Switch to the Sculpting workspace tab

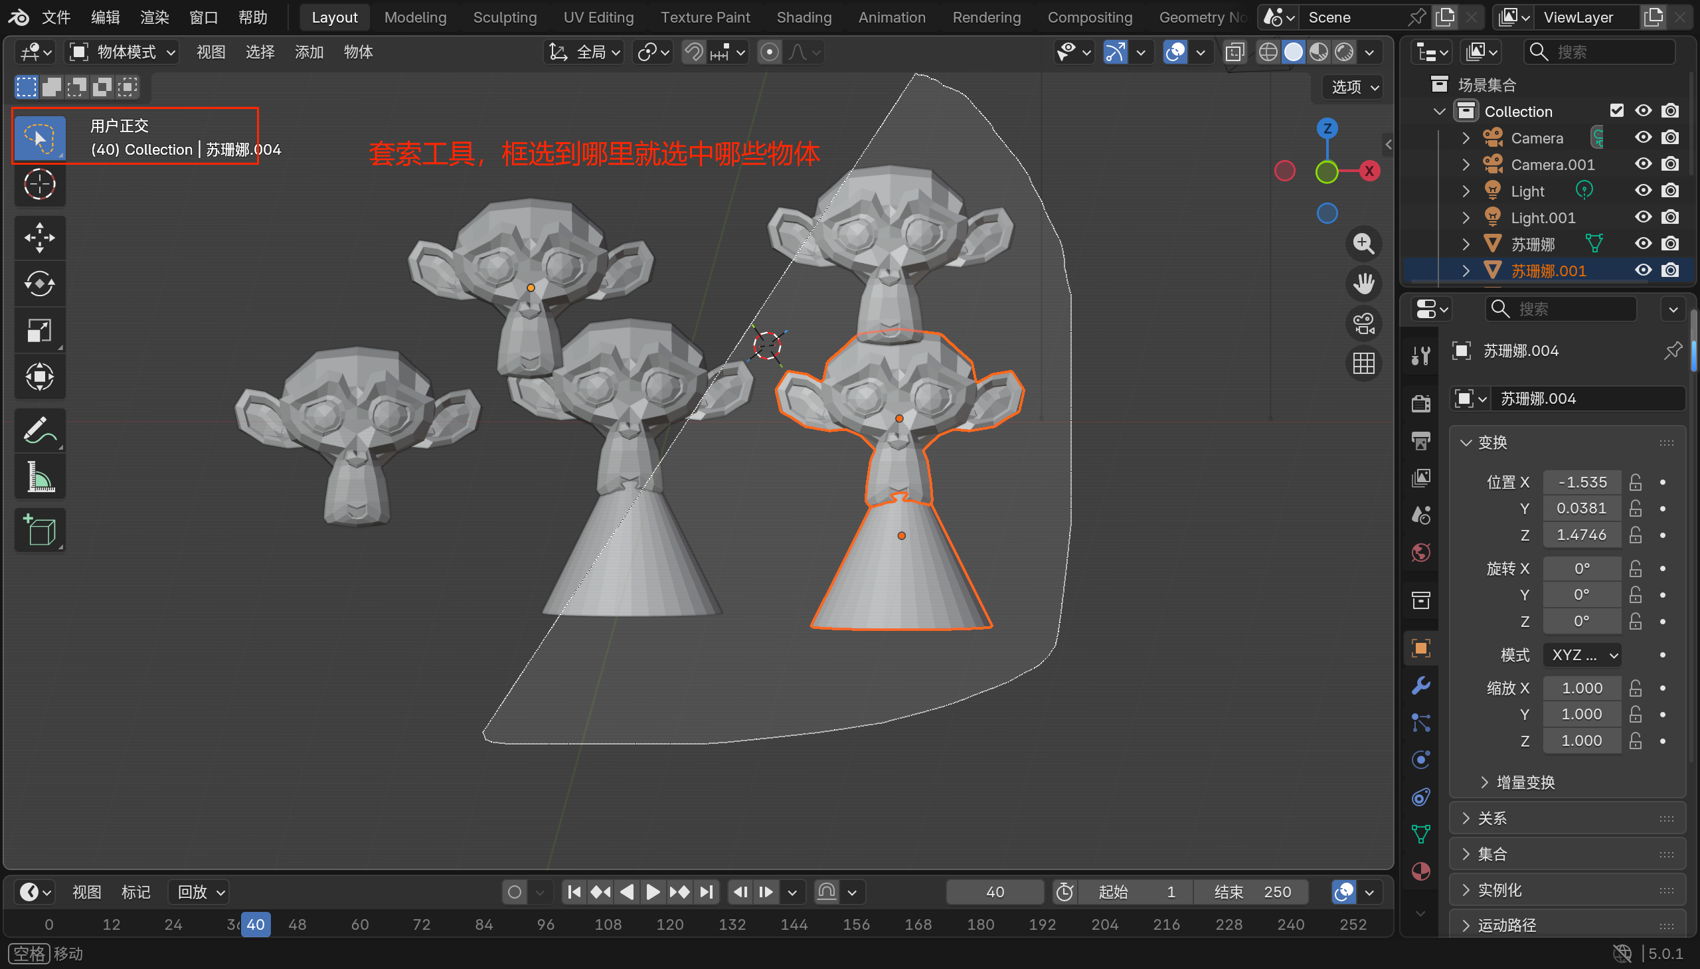[x=504, y=17]
